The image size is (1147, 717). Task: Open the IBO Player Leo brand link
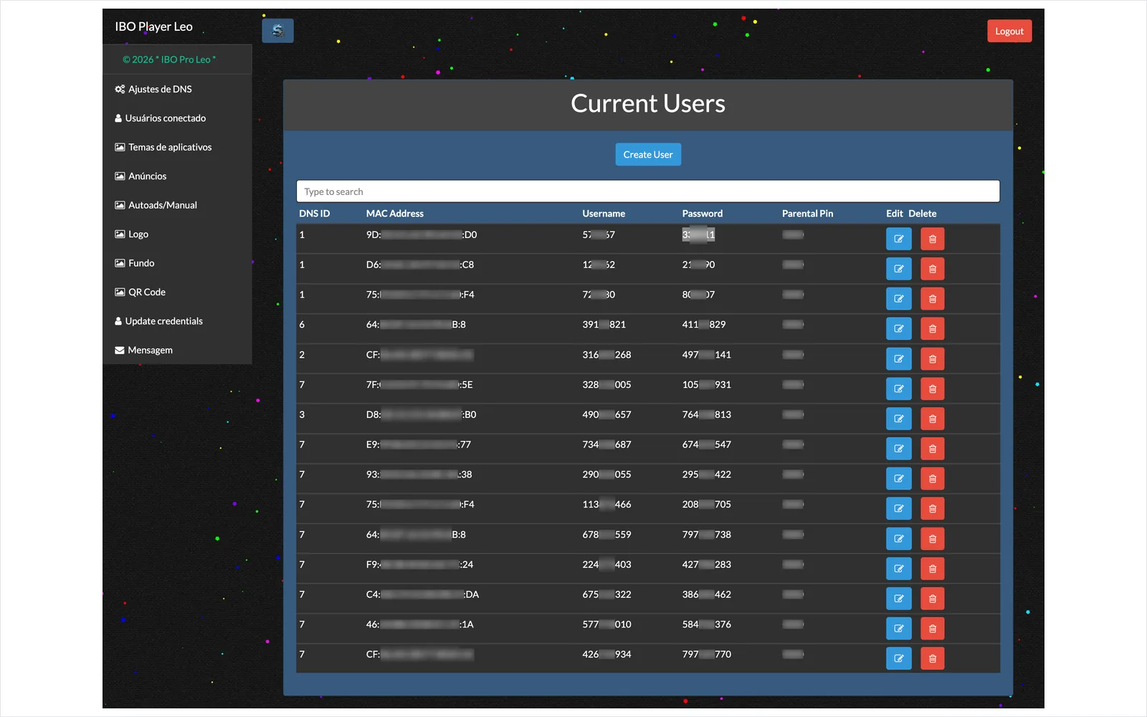[x=154, y=27]
